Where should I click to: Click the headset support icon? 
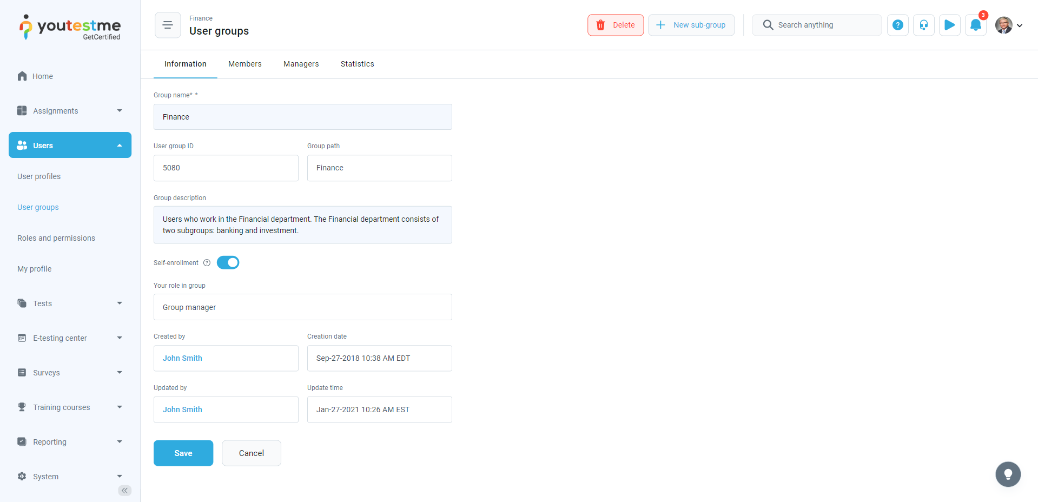point(923,25)
